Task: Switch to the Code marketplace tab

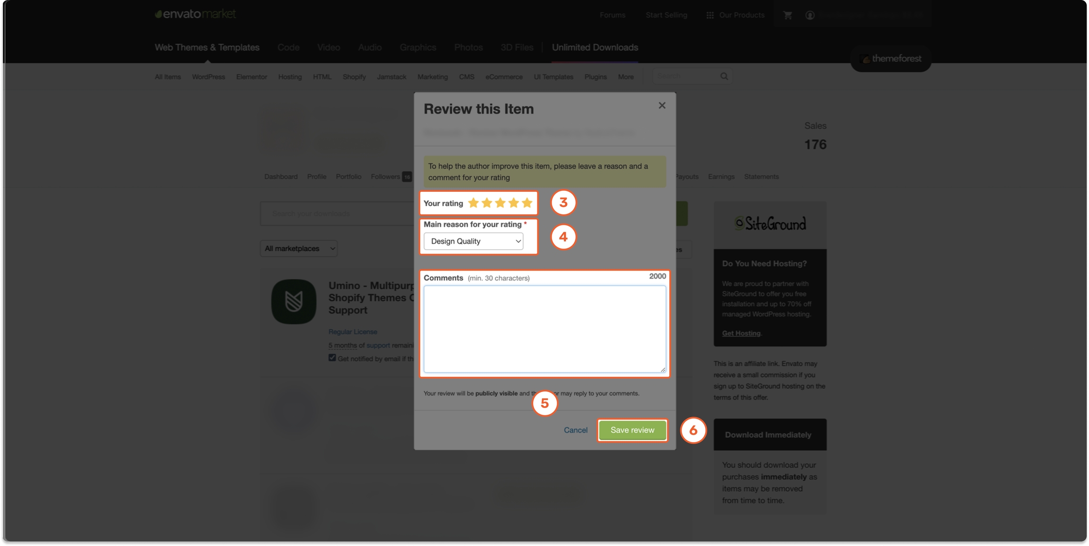Action: [x=288, y=48]
